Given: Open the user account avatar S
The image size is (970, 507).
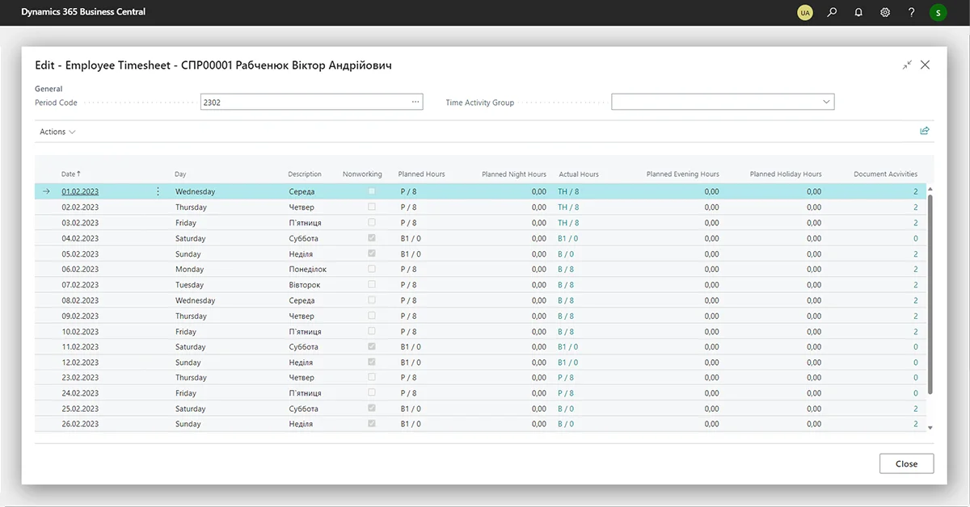Looking at the screenshot, I should (x=938, y=12).
